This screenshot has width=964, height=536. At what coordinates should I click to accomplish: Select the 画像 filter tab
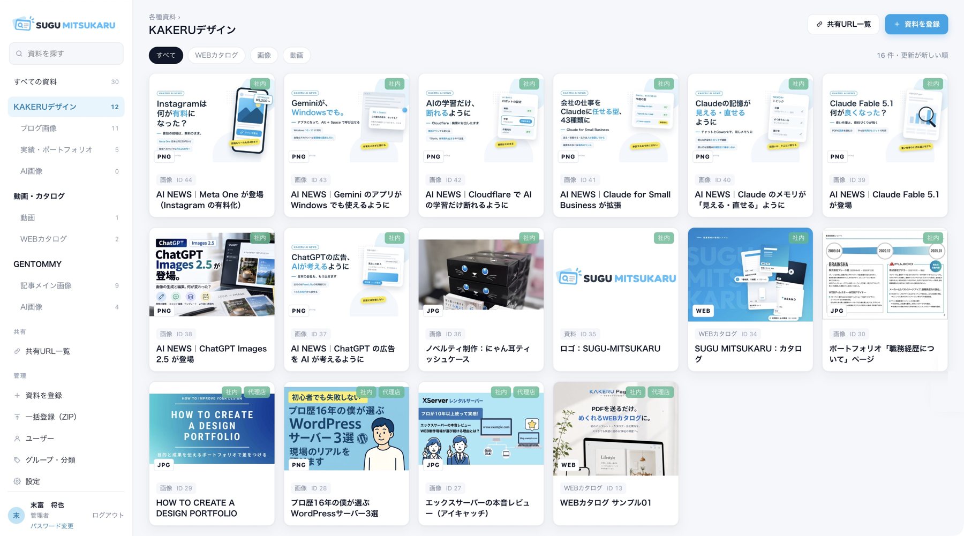[264, 55]
